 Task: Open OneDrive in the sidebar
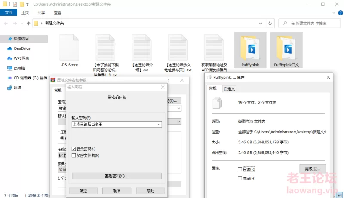21,49
